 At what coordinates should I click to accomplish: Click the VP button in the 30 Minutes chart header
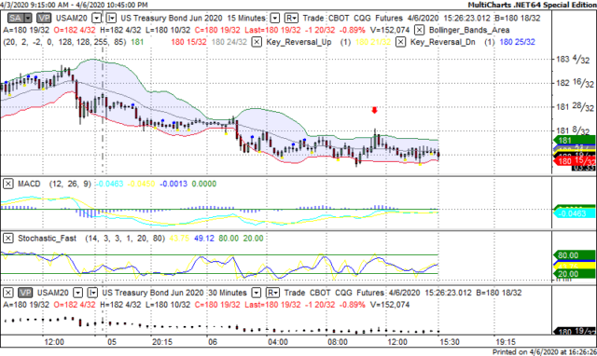click(x=25, y=293)
